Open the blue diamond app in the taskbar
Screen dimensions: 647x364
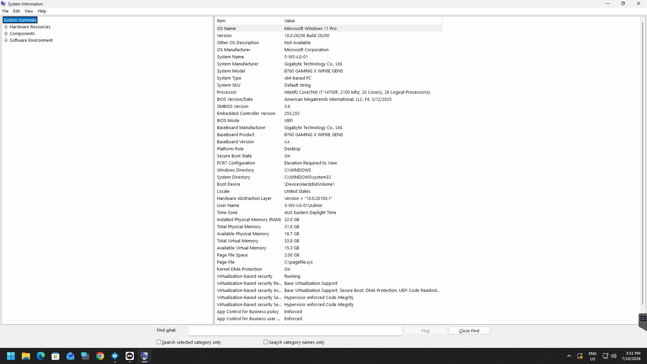(x=115, y=356)
